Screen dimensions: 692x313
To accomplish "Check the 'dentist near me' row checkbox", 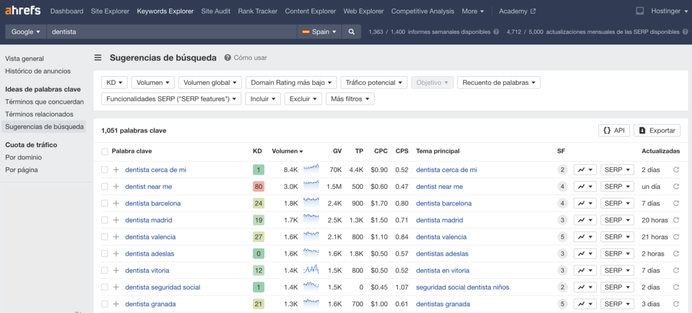I will coord(105,186).
